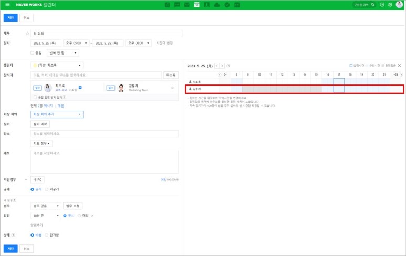Expand the 파일첨부 chevron

[x=26, y=180]
